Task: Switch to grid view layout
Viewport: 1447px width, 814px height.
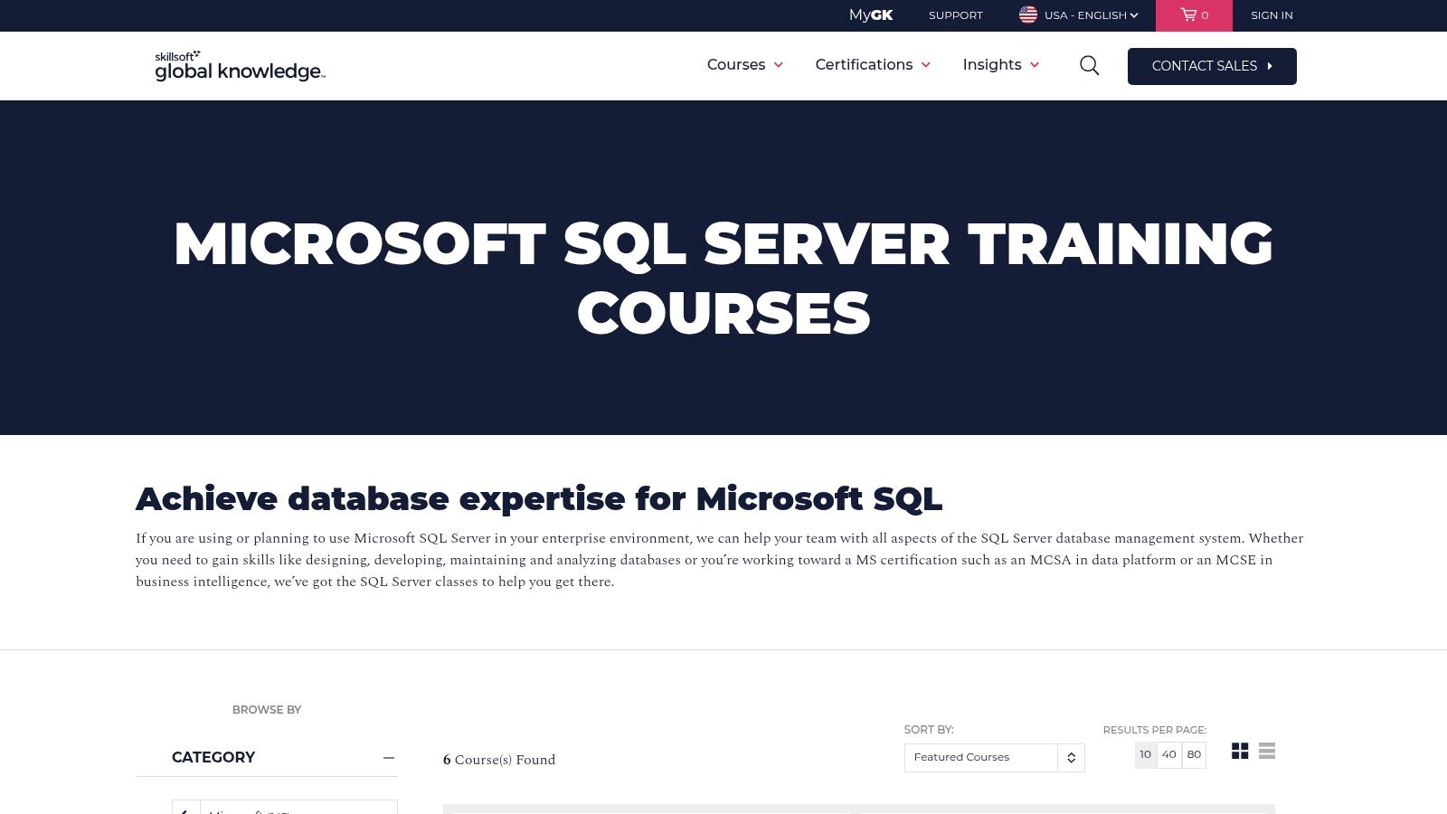Action: click(1240, 751)
